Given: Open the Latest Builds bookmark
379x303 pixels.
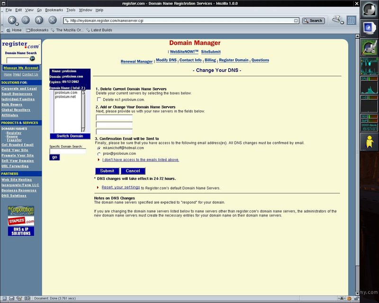Looking at the screenshot, I should (99, 30).
